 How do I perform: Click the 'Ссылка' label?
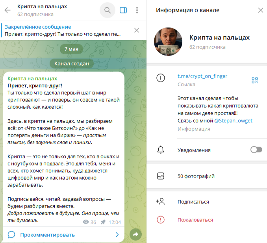pyautogui.click(x=186, y=84)
